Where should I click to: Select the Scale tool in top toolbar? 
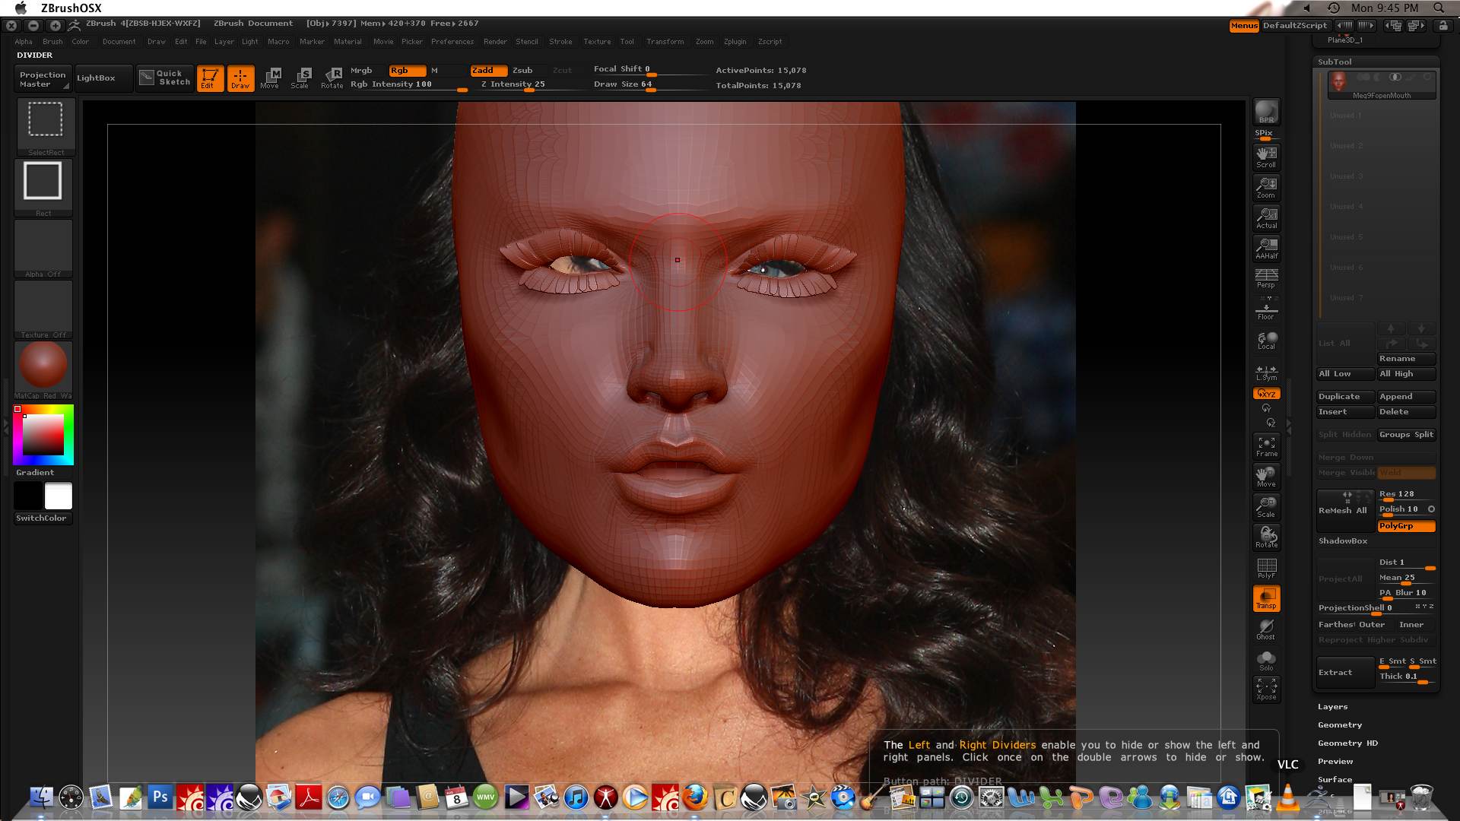tap(300, 78)
